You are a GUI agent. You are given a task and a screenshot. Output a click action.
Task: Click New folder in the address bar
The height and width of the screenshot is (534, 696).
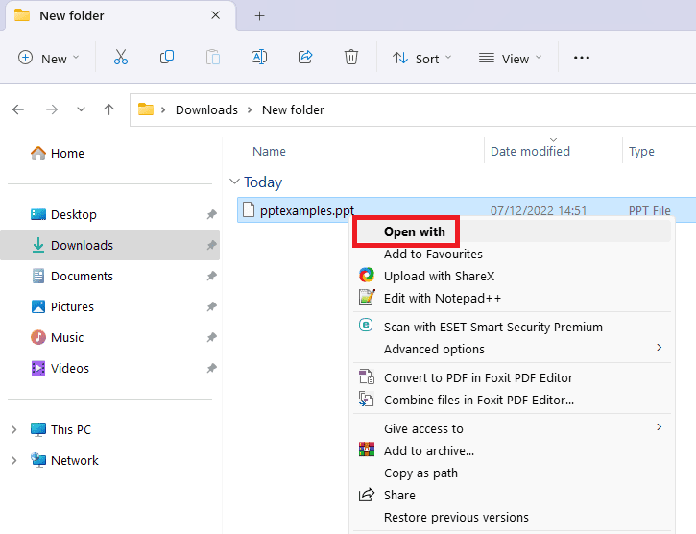point(293,109)
